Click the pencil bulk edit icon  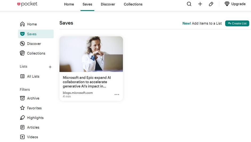211,4
